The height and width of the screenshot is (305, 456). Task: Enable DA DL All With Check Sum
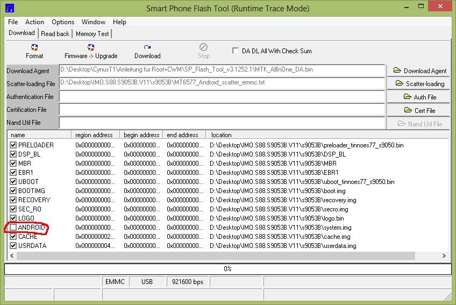pos(236,51)
